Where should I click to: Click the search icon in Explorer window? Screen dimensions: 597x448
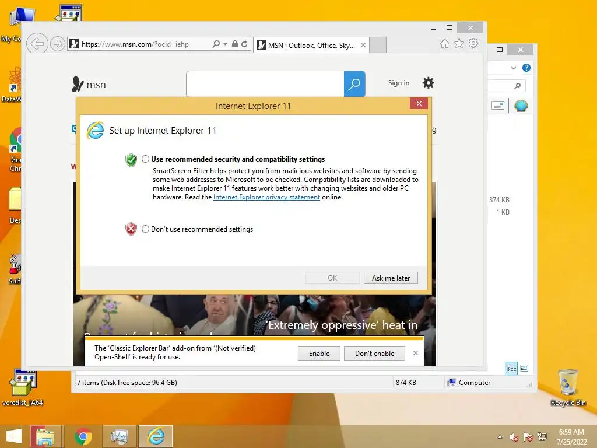coord(518,86)
